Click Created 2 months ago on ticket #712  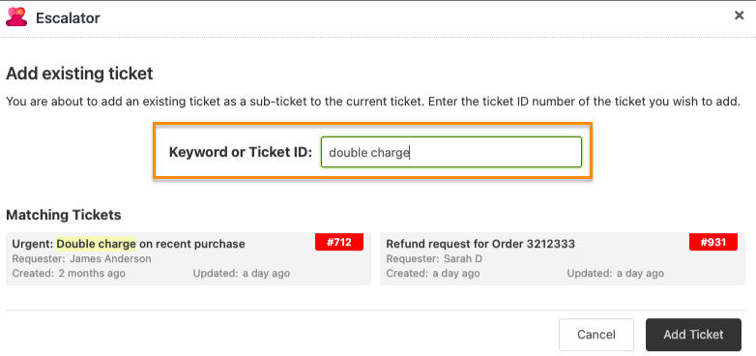pyautogui.click(x=69, y=274)
